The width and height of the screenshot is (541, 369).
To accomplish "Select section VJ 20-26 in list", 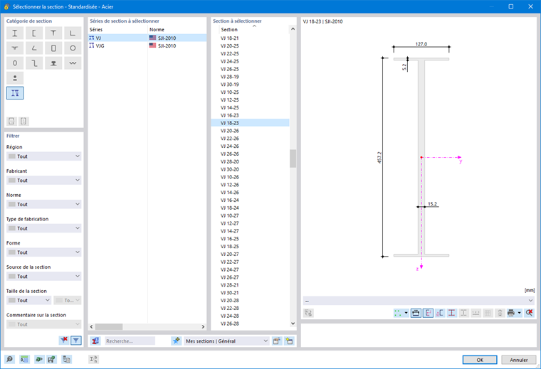I will (x=250, y=131).
